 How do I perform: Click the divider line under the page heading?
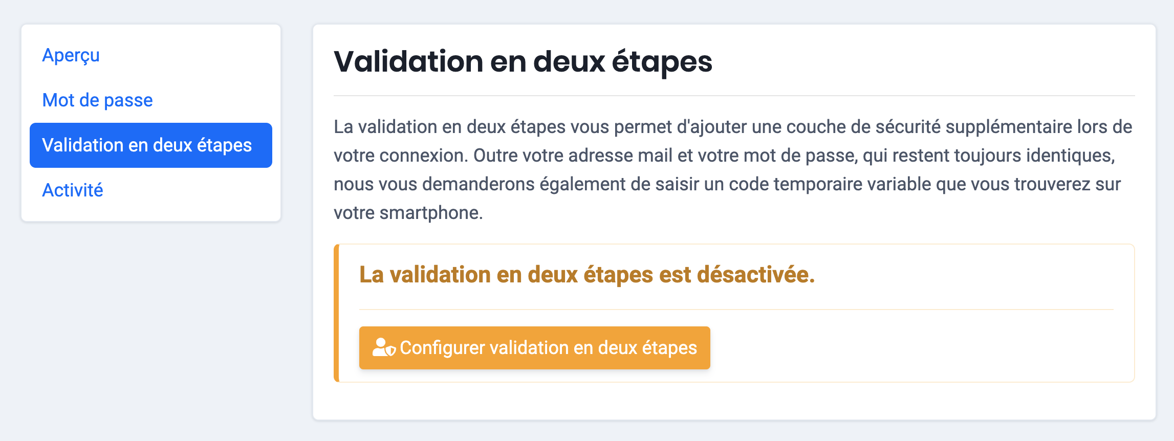pyautogui.click(x=734, y=96)
